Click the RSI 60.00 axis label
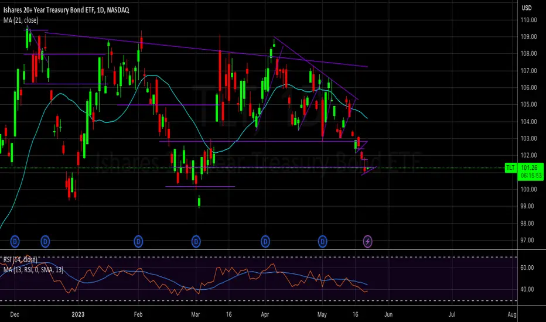 tap(527, 268)
